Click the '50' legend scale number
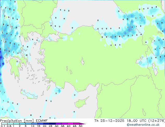The width and height of the screenshot is (165, 127). (x=80, y=126)
